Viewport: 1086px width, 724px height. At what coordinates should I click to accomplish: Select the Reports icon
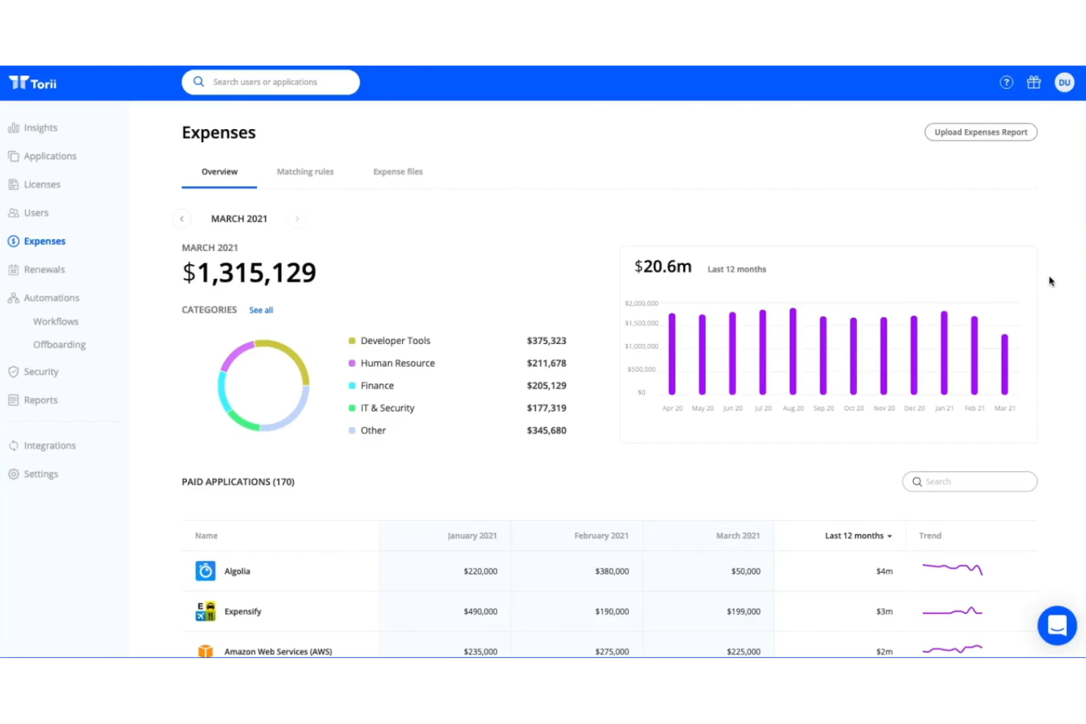coord(13,400)
